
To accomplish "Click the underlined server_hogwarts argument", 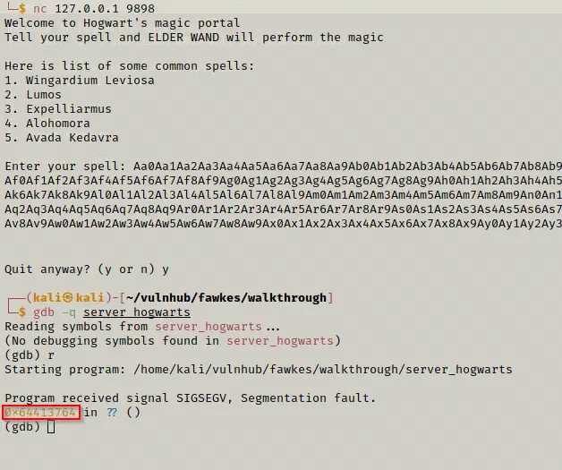I will coord(137,312).
